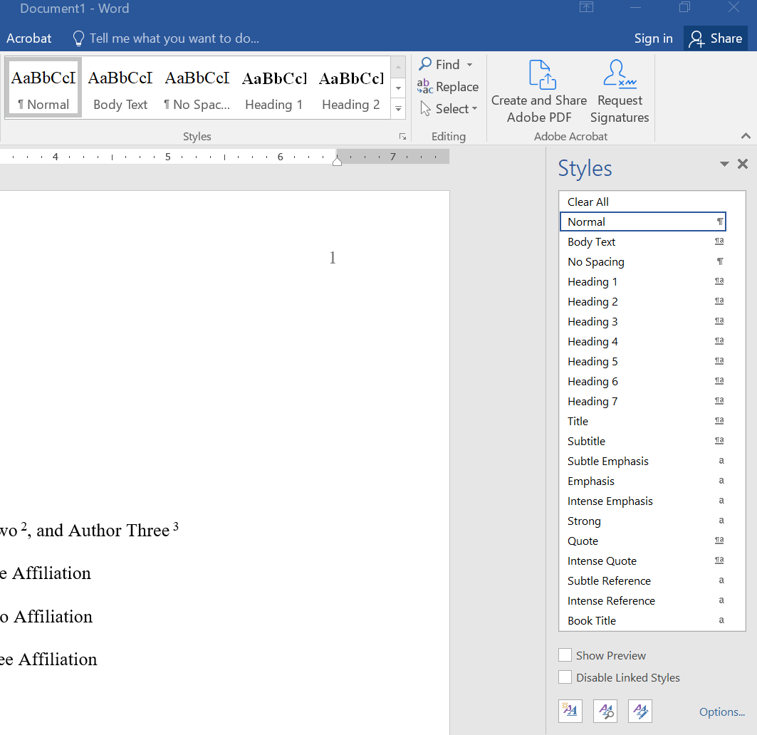Enable the Show Preview checkbox

(565, 655)
